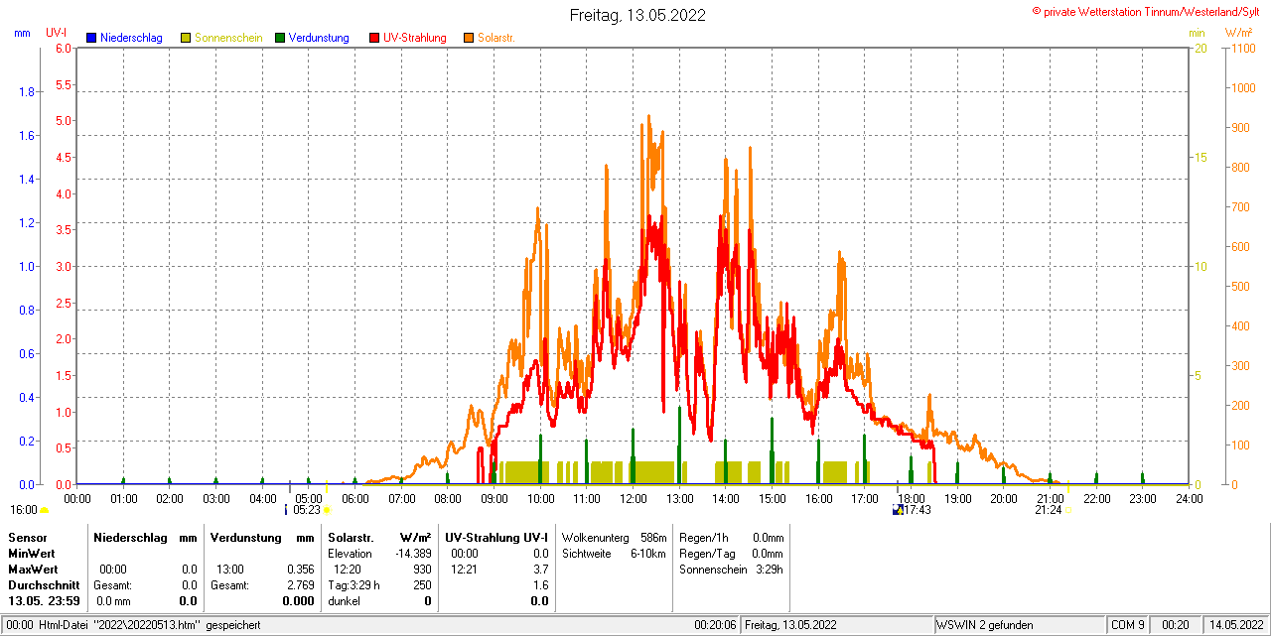Click the 13.05. 23:59 timestamp

pos(44,600)
